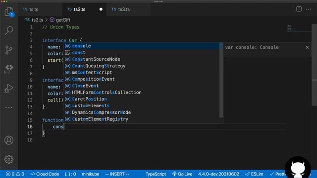Screen dimensions: 317x178
Task: Select the CompositionEvent suggestion
Action: click(142, 79)
